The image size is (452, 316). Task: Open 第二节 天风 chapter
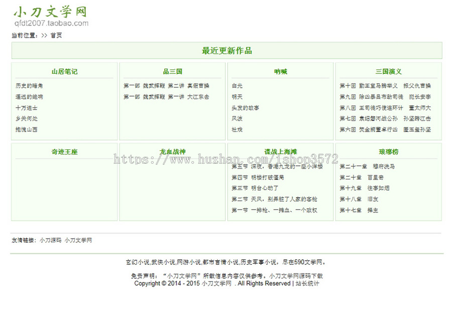tap(274, 199)
